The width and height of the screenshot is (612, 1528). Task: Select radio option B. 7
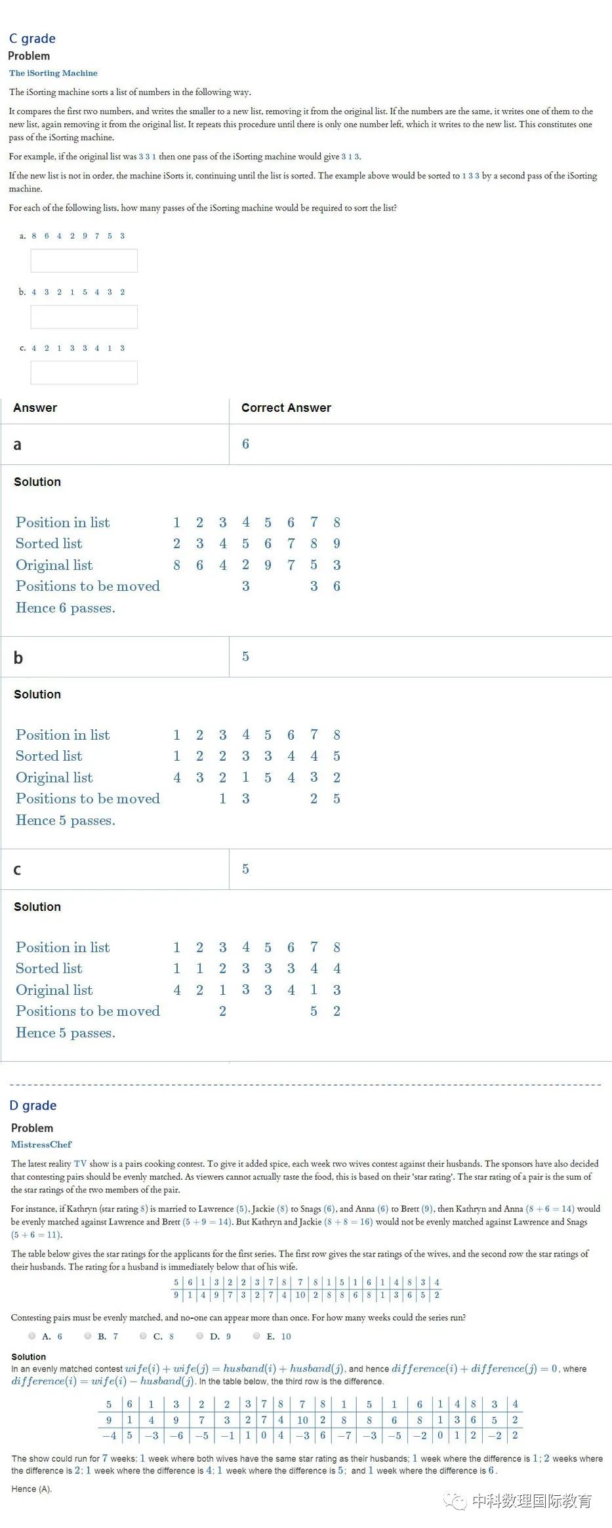click(88, 1336)
